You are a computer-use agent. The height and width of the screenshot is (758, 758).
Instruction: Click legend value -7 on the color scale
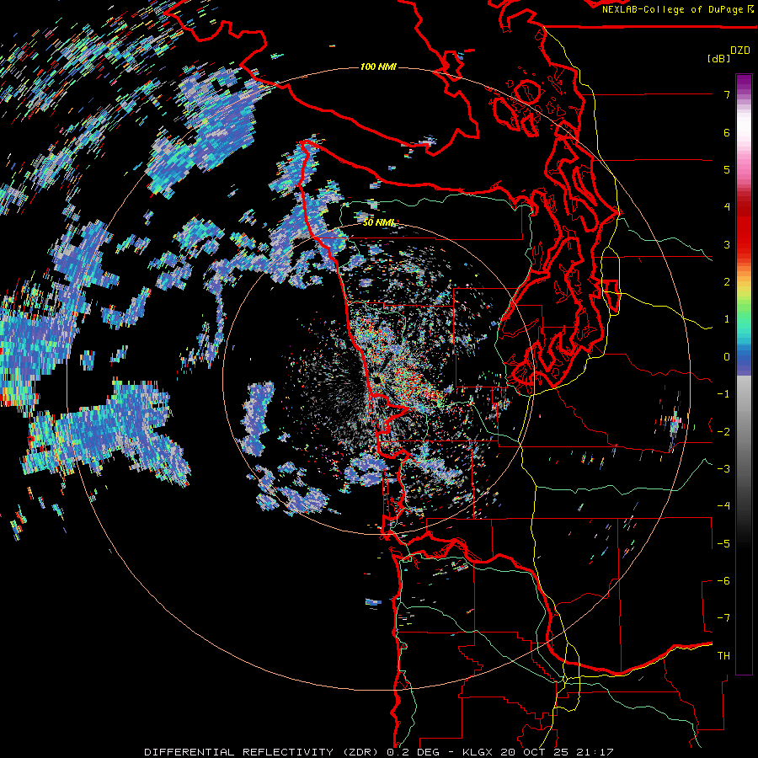pyautogui.click(x=723, y=618)
